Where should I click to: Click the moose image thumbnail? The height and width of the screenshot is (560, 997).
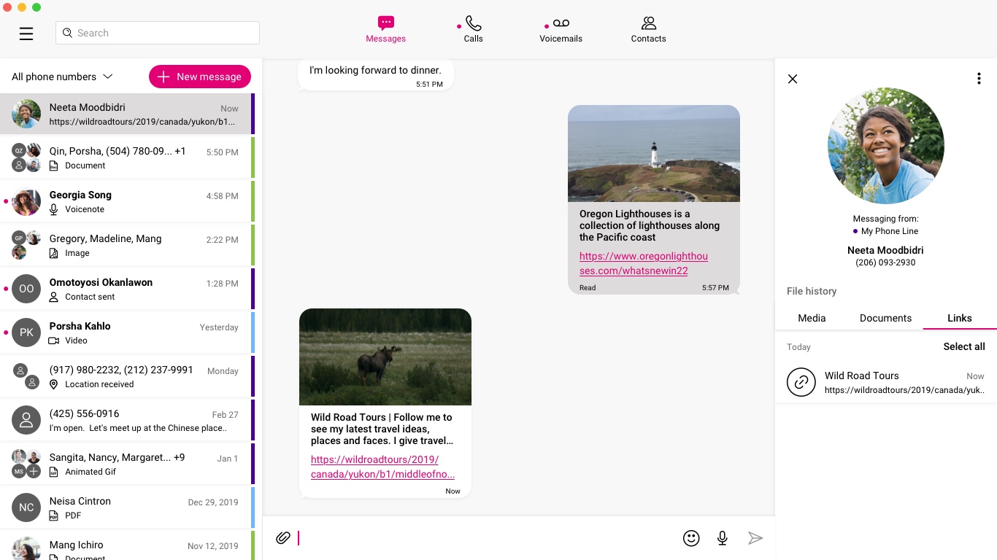pyautogui.click(x=385, y=357)
